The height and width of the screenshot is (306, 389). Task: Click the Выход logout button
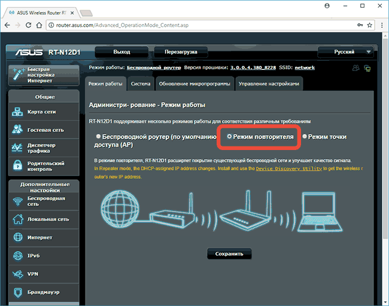point(122,52)
